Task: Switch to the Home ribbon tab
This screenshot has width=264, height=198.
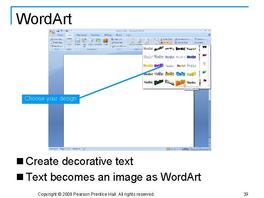Action: [60, 35]
